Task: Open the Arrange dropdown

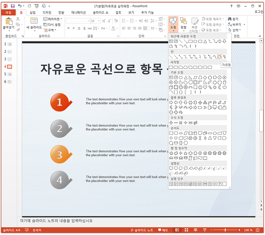Action: (183, 24)
